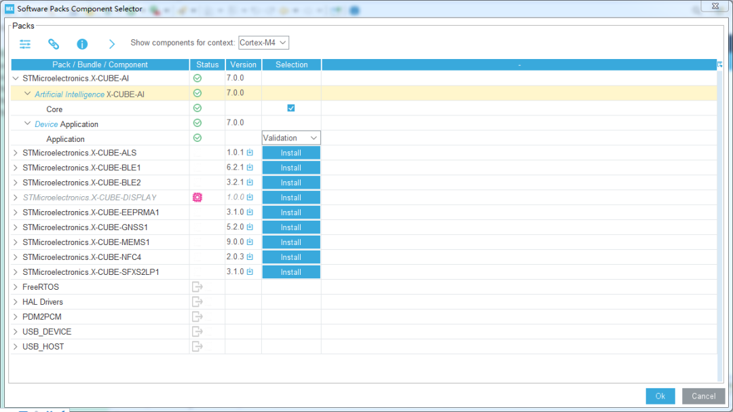The height and width of the screenshot is (412, 733).
Task: Click the table column options icon at the header's right end
Action: [x=720, y=64]
